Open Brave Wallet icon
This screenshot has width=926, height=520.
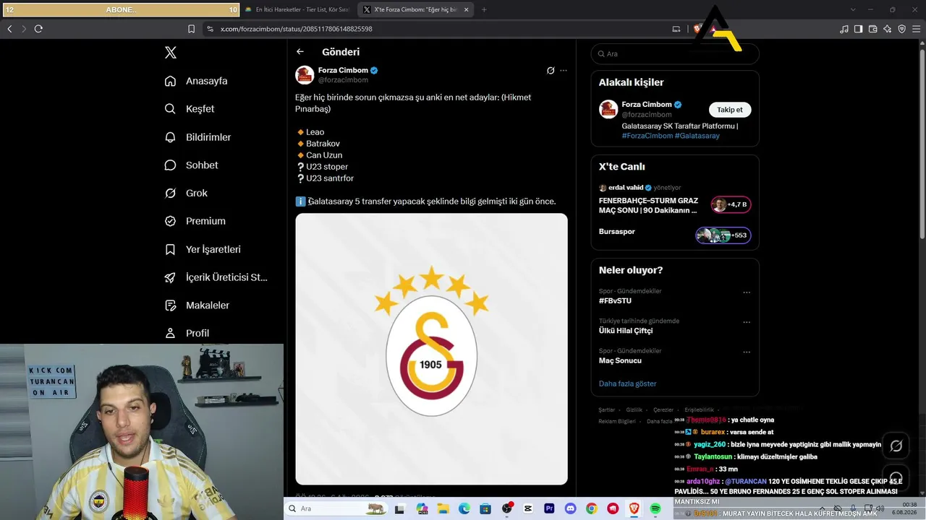tap(872, 29)
